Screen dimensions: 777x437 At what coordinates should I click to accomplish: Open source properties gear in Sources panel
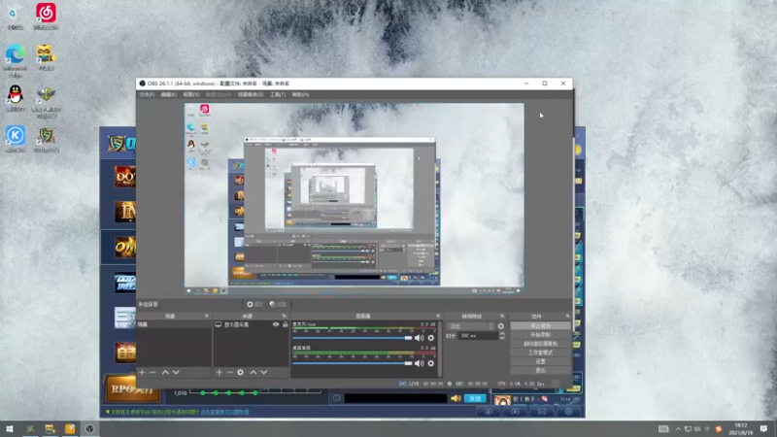click(240, 372)
